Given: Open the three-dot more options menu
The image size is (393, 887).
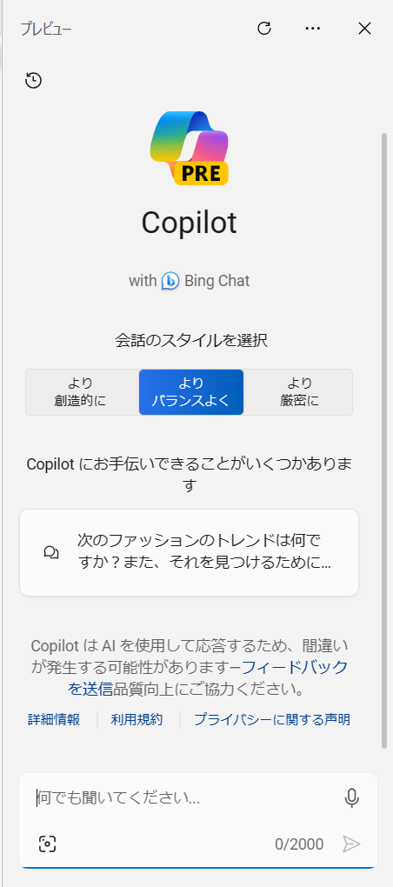Looking at the screenshot, I should [x=313, y=29].
